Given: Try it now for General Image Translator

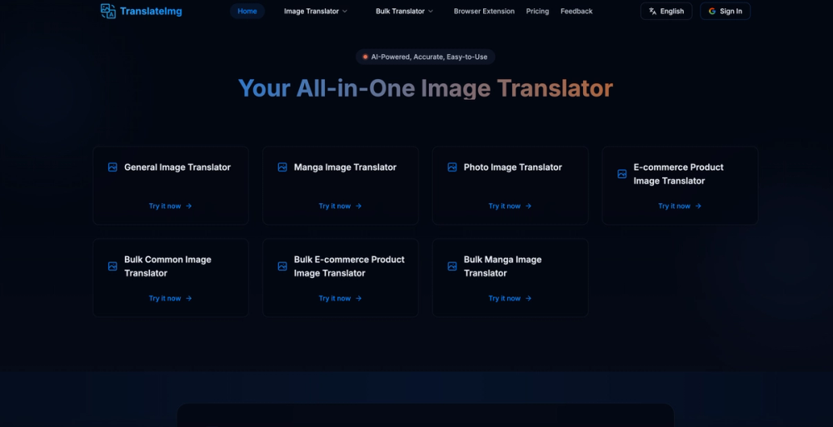Looking at the screenshot, I should [171, 206].
